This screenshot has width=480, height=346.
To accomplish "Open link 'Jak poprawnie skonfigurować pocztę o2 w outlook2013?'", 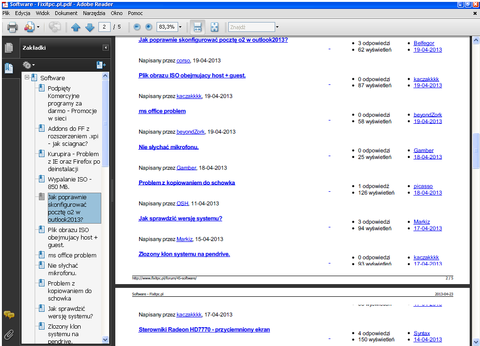I will point(213,40).
